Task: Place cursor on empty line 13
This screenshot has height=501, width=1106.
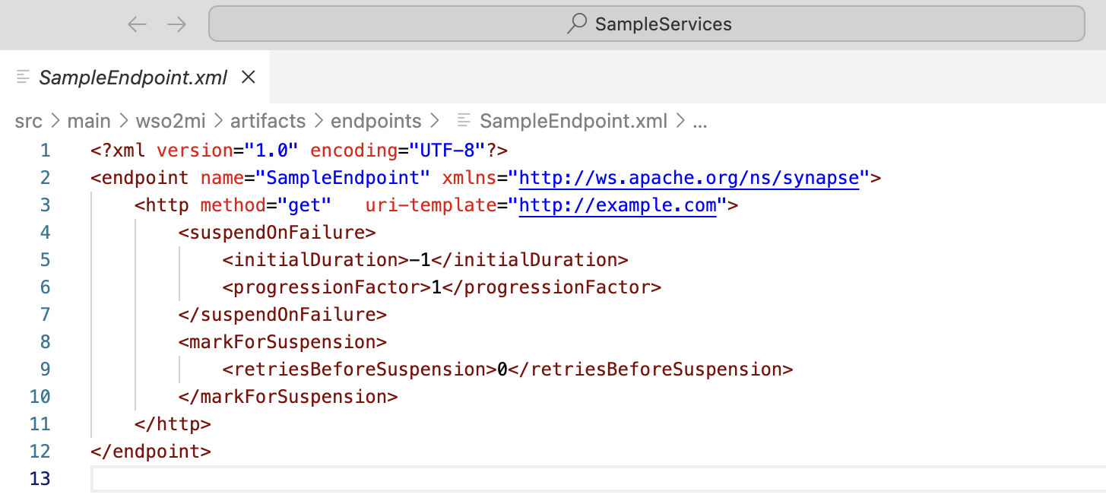Action: [597, 479]
